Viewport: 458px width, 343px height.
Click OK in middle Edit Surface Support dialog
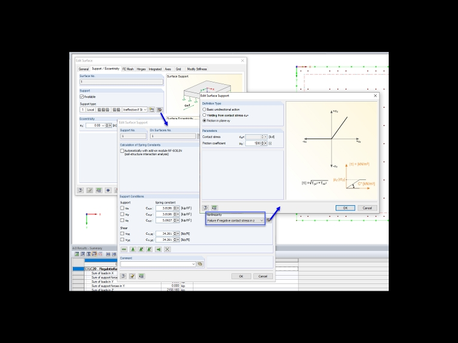241,276
